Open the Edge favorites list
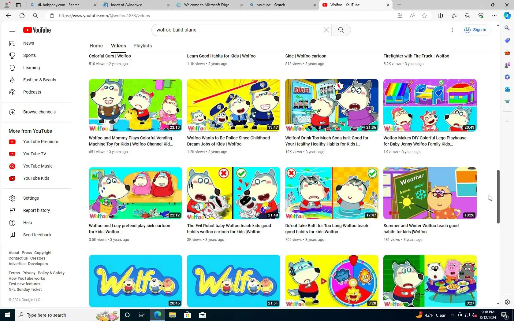Screen dimensions: 514x321 coord(454,16)
